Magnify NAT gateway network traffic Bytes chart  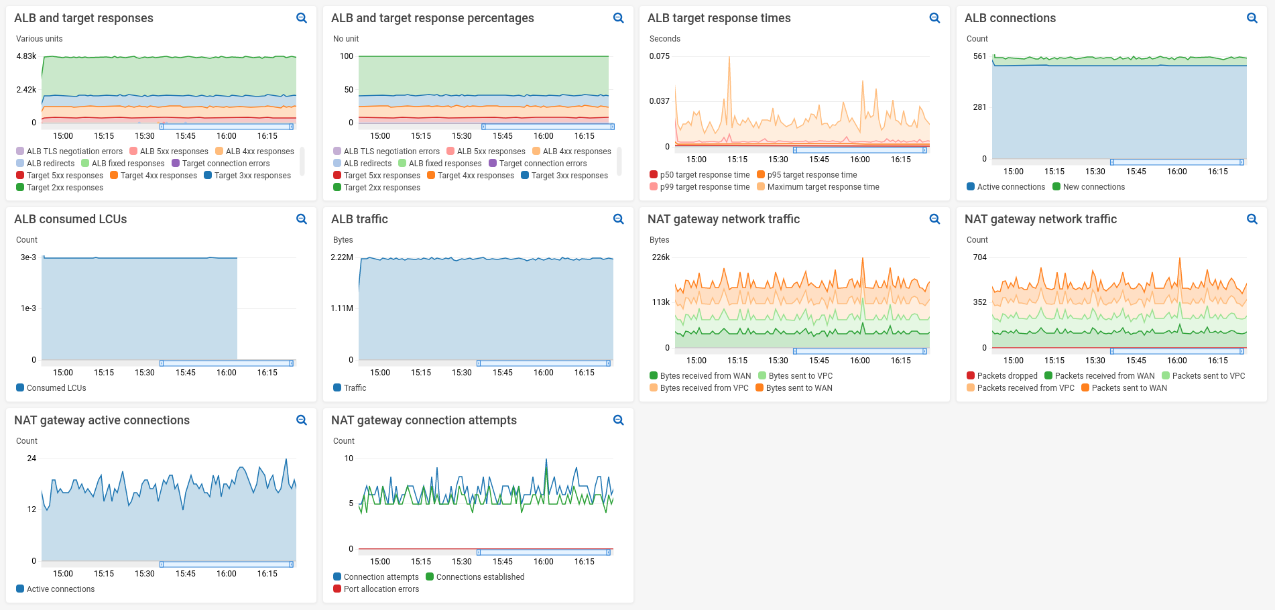pos(935,219)
